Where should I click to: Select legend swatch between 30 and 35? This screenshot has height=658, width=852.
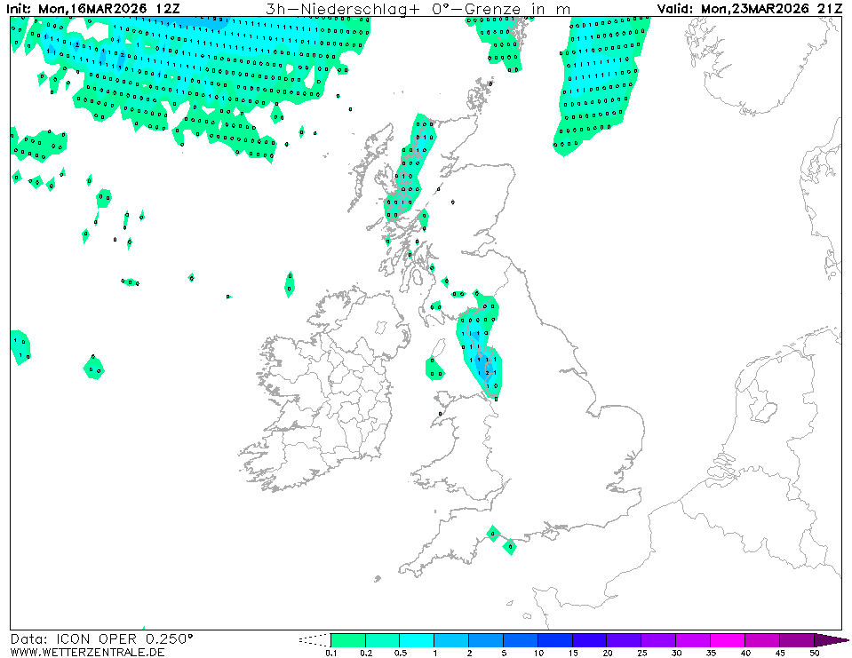[694, 639]
